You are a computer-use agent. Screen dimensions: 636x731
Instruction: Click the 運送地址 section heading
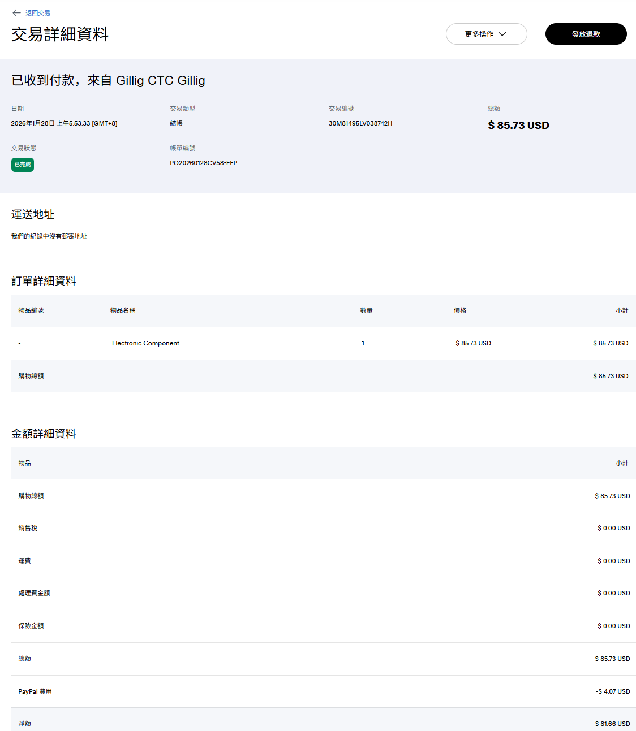pyautogui.click(x=33, y=214)
